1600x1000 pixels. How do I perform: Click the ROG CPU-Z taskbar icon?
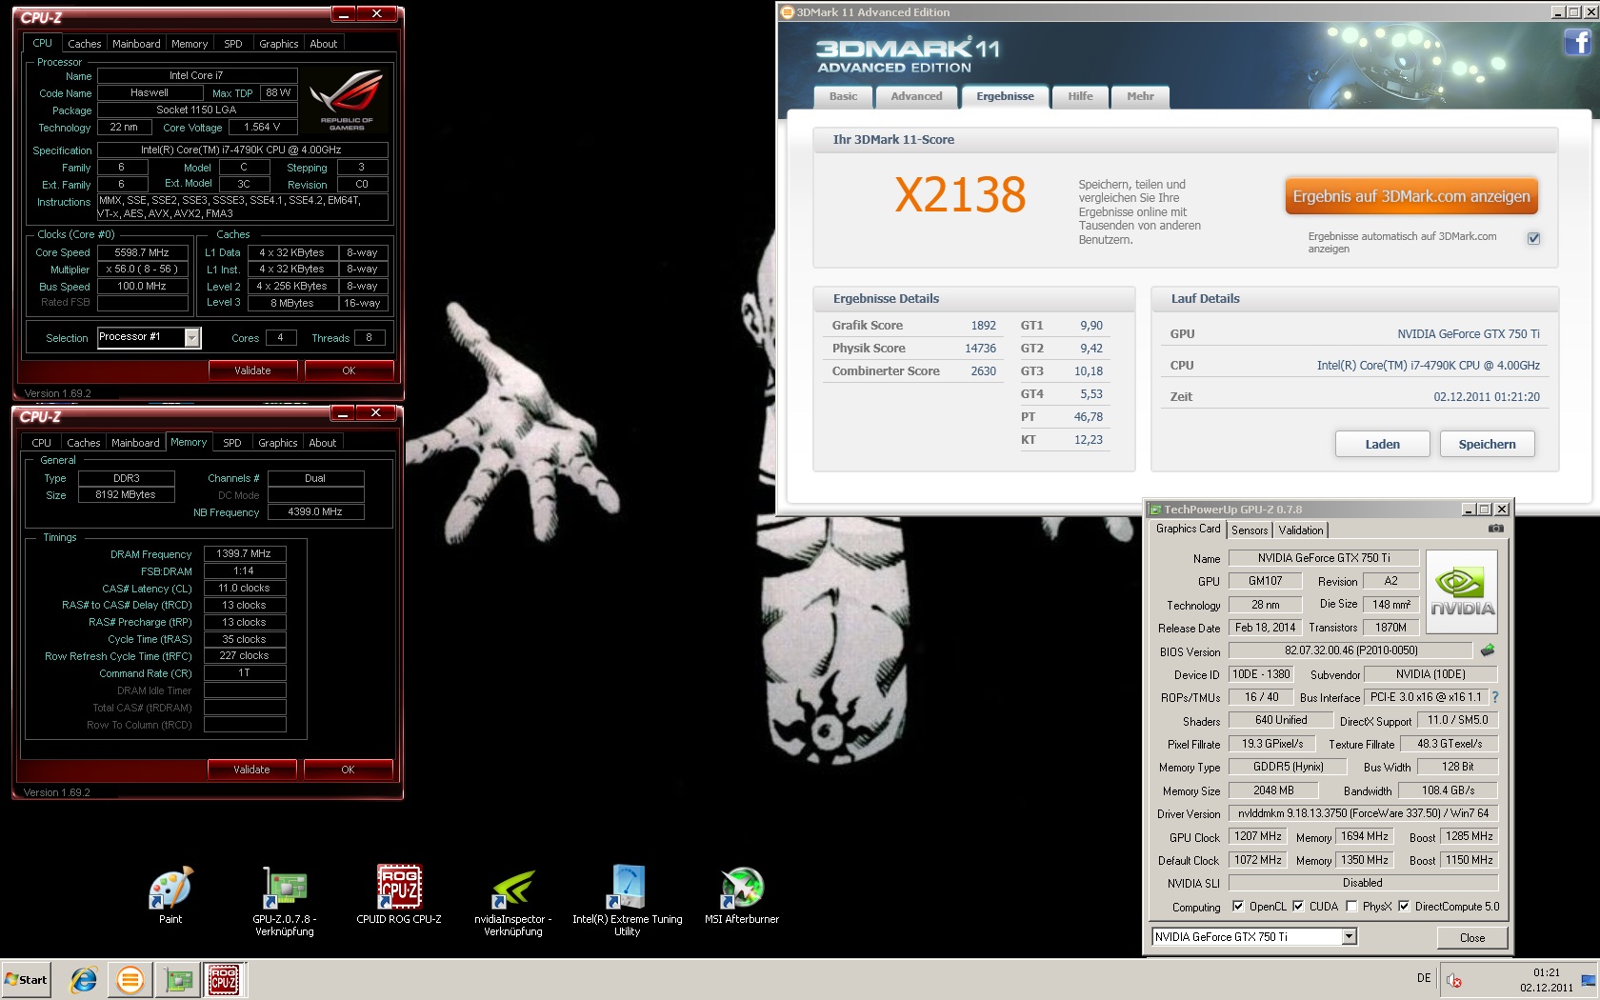coord(224,979)
